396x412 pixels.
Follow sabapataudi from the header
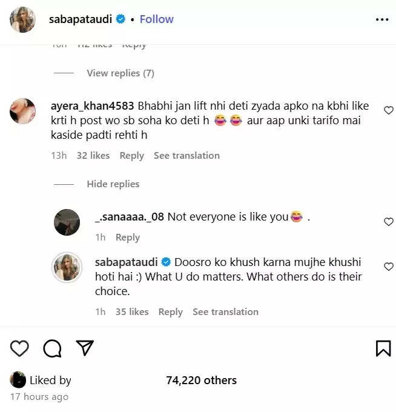(x=156, y=19)
